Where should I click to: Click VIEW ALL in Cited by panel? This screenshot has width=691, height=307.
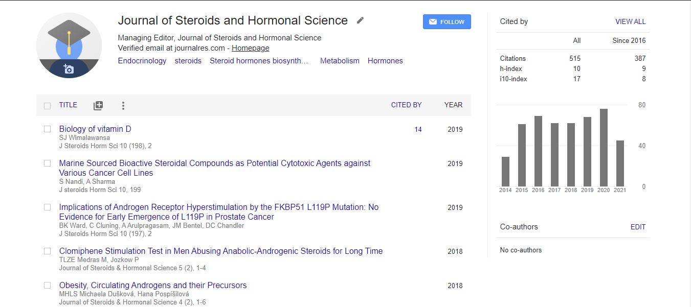tap(630, 21)
